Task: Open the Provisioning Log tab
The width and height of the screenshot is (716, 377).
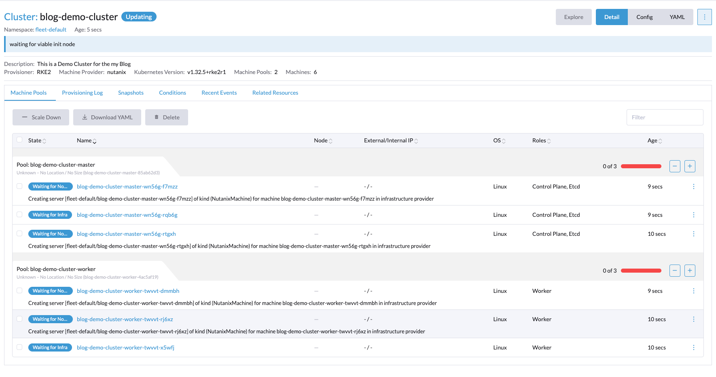Action: (x=83, y=93)
